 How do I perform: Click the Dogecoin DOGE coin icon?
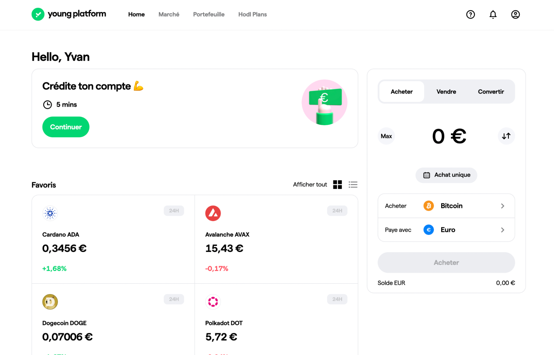pyautogui.click(x=50, y=302)
